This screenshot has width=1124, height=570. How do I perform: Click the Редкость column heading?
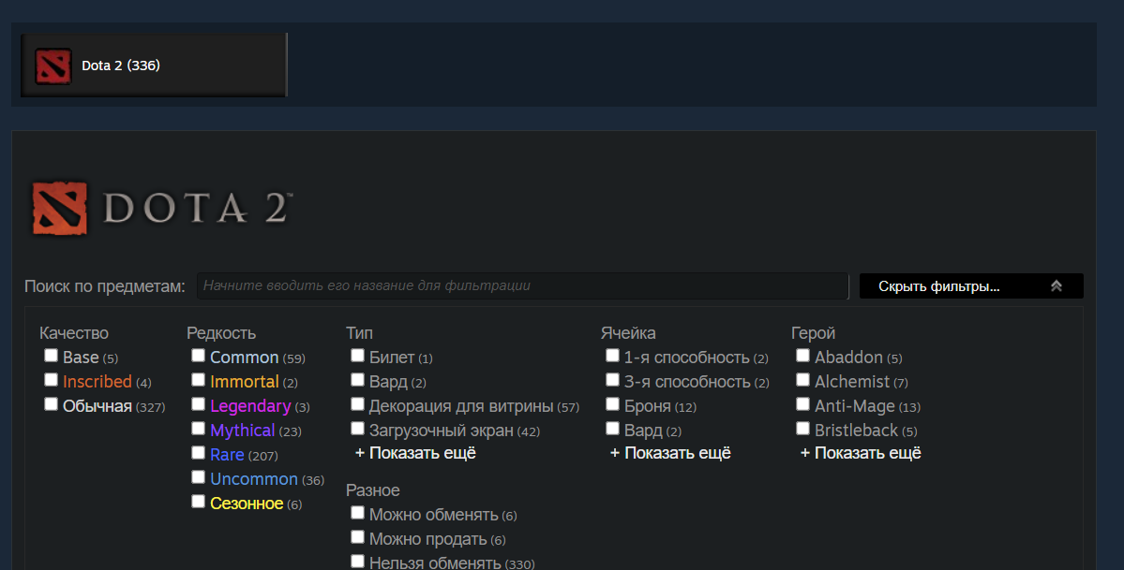pyautogui.click(x=221, y=333)
